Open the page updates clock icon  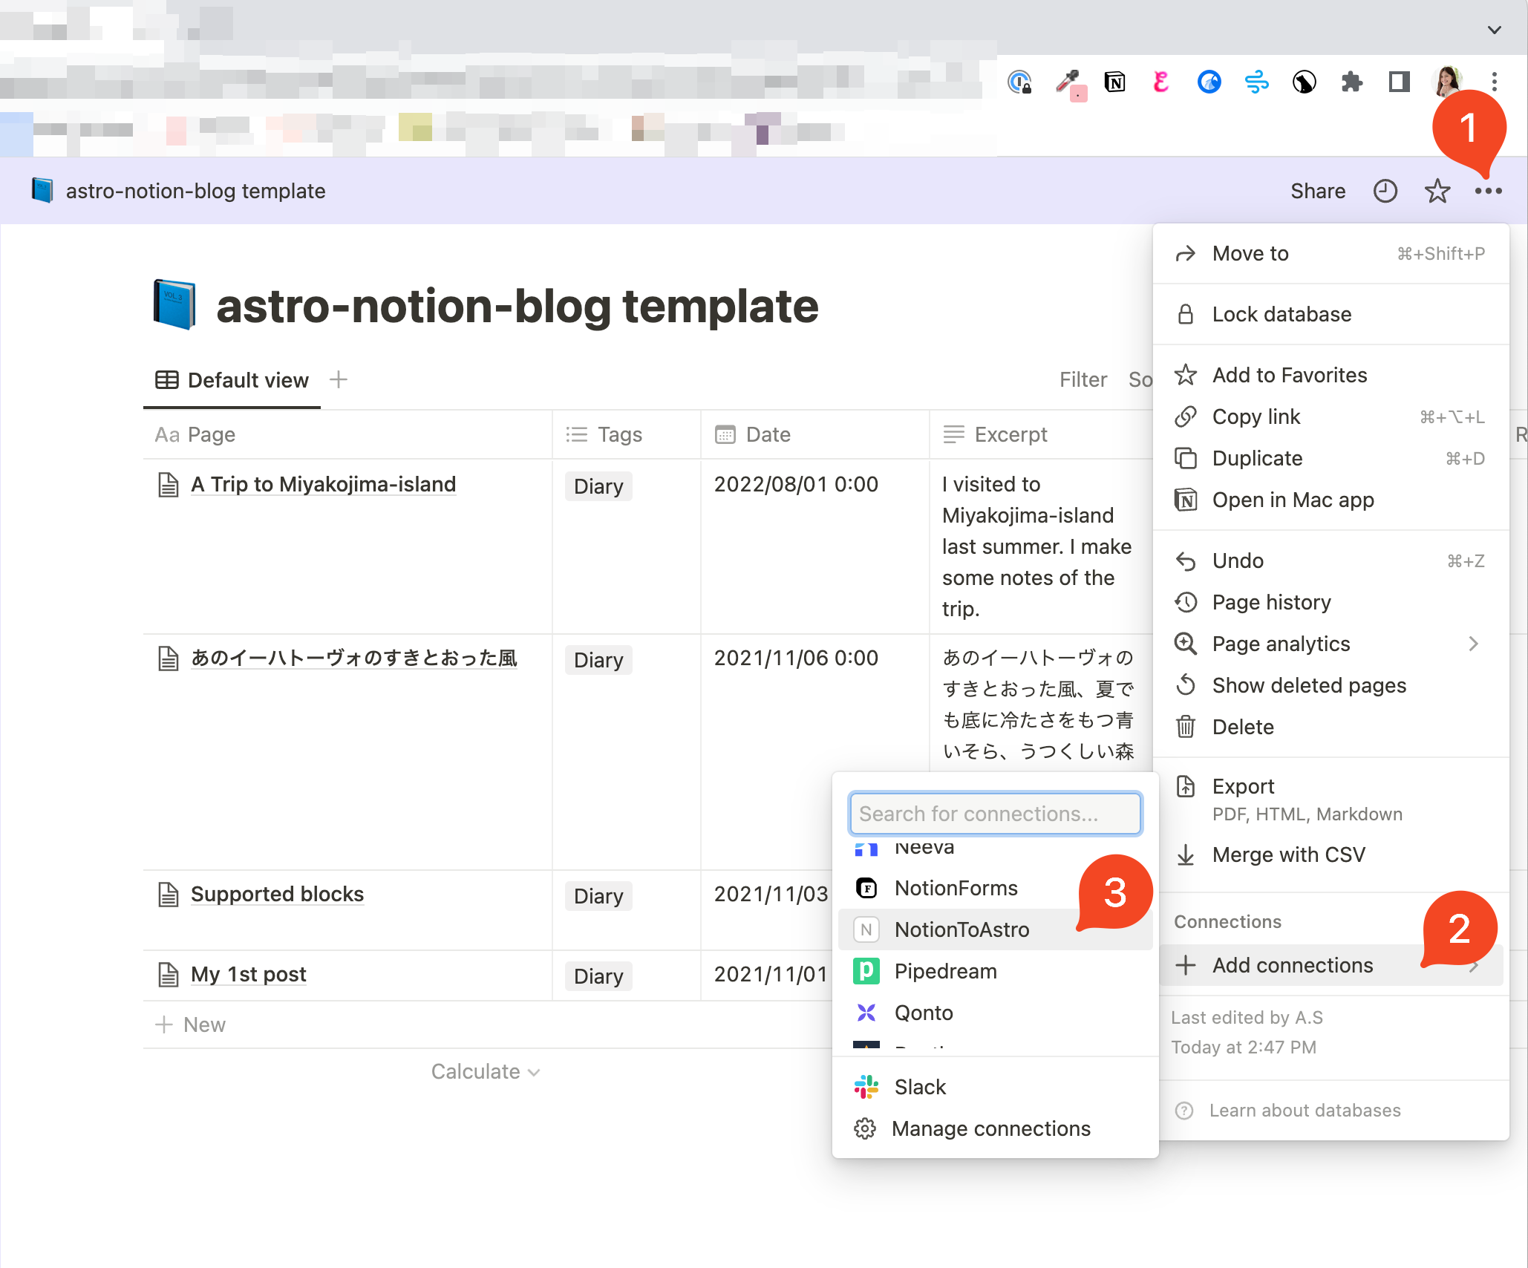1385,191
